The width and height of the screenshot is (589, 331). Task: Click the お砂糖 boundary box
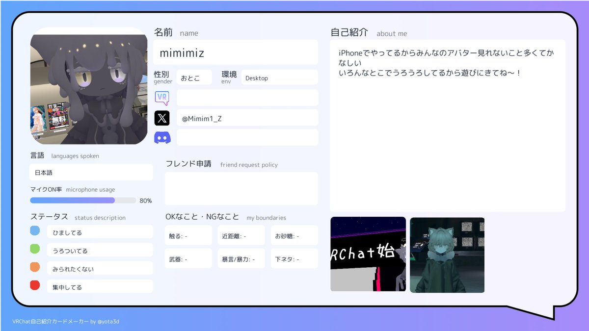click(x=294, y=235)
